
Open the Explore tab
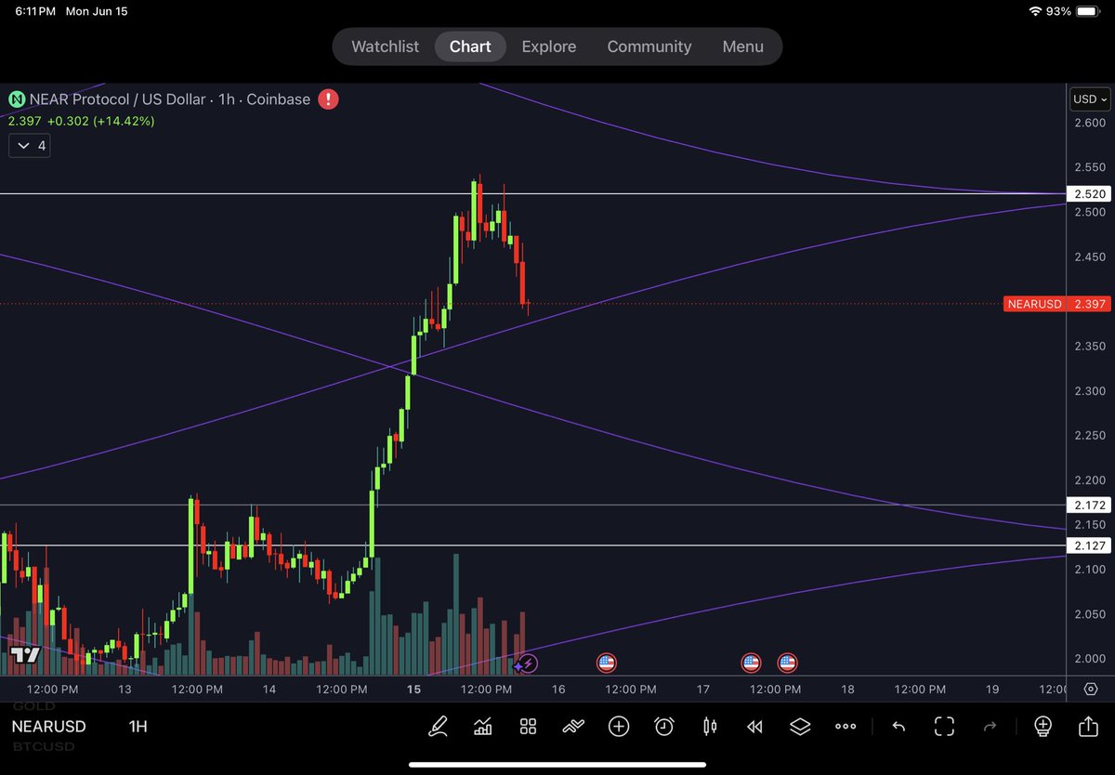(x=548, y=46)
